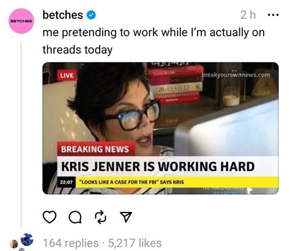Click the red LIVE badge in the image
Screen dimensions: 290x251
pos(67,76)
